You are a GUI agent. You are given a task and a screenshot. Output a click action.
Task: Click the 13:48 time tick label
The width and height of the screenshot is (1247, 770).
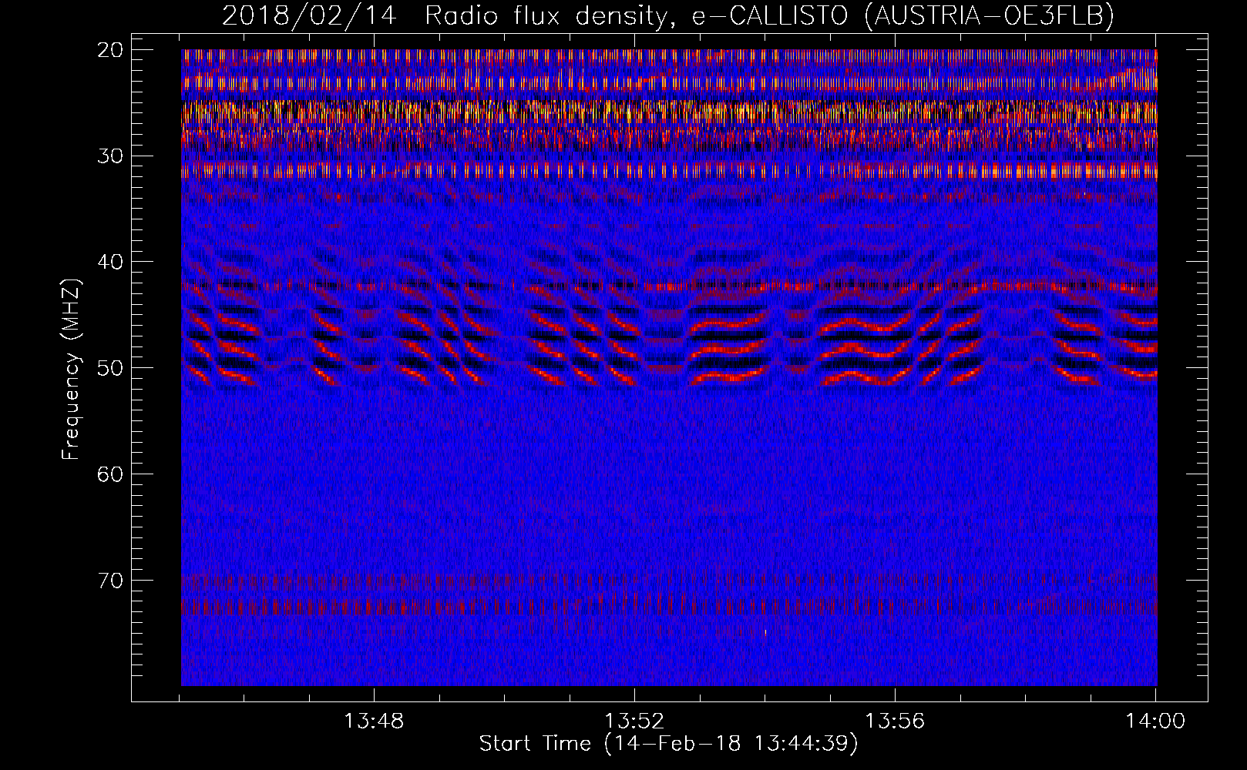click(x=374, y=721)
